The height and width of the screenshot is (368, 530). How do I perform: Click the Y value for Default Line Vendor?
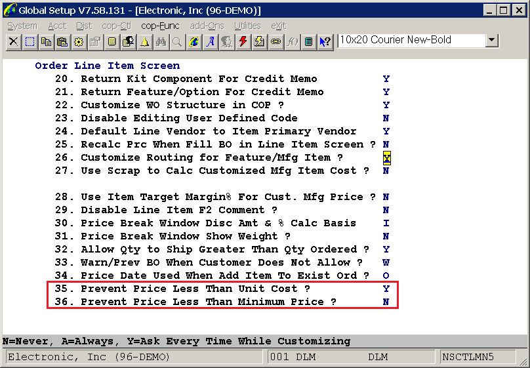click(x=386, y=131)
